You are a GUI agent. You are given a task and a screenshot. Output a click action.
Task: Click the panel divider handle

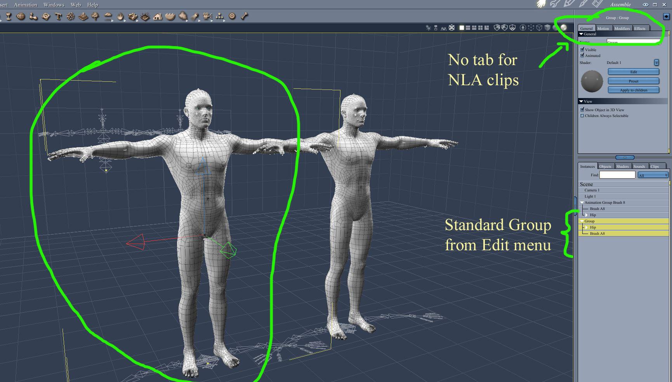[x=625, y=157]
